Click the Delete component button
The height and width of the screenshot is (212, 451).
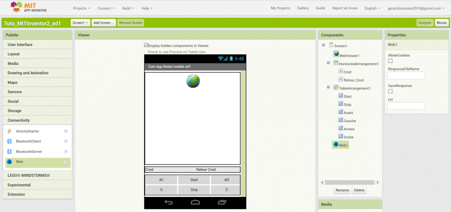359,190
